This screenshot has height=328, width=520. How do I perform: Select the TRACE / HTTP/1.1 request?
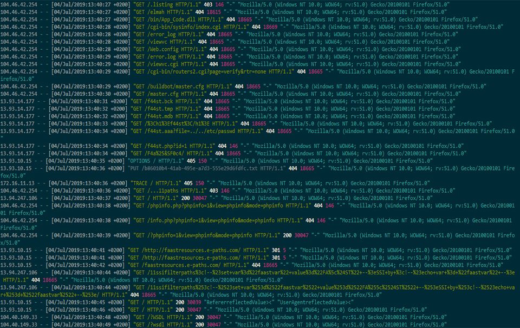155,183
